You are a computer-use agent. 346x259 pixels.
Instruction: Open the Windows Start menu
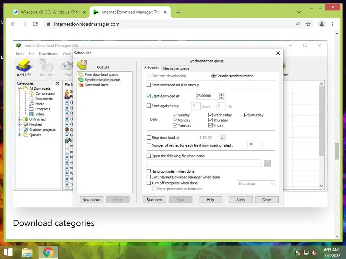(8, 252)
